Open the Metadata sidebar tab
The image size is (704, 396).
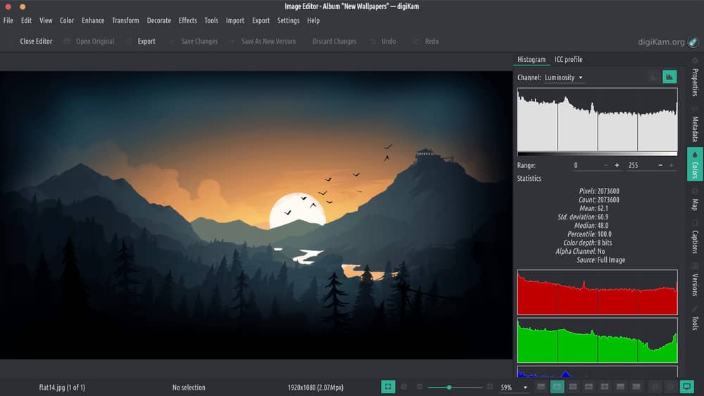tap(695, 125)
